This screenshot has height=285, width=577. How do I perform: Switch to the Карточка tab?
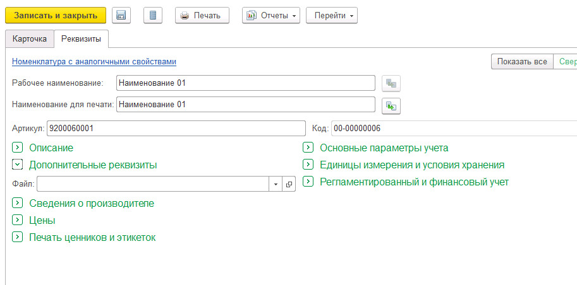tap(29, 38)
